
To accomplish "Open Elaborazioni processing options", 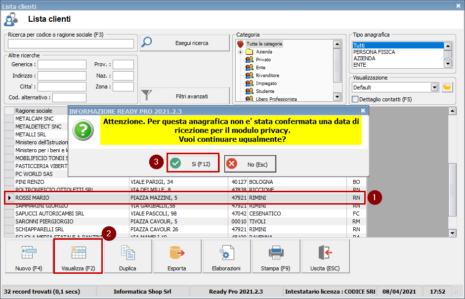I will (x=226, y=256).
